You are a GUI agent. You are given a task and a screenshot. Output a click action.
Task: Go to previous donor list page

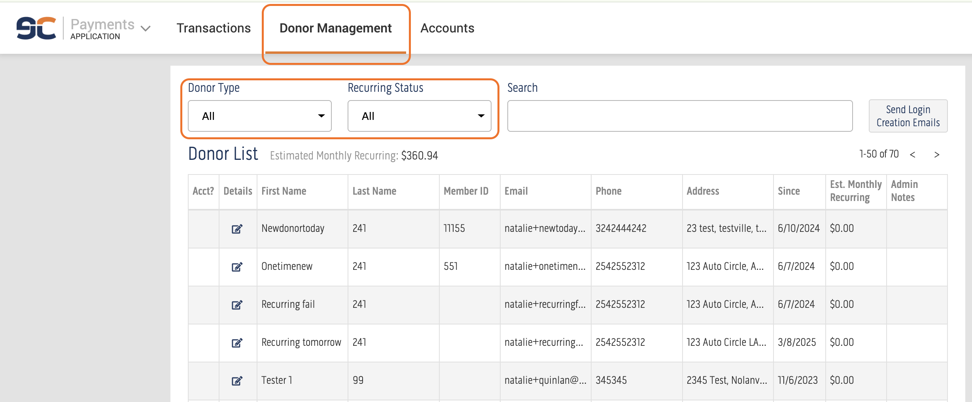(x=912, y=155)
